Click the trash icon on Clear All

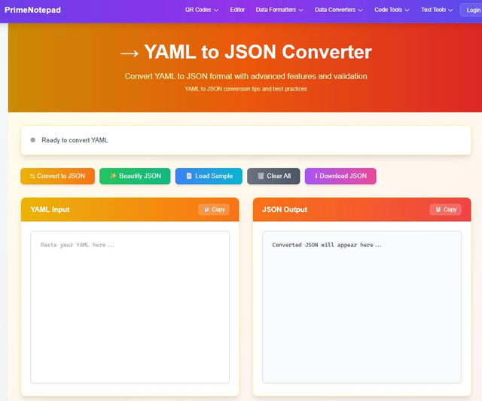coord(261,176)
